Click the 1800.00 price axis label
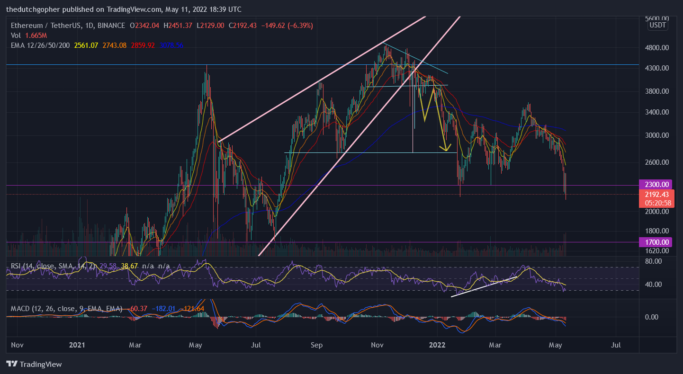This screenshot has height=374, width=683. pos(656,231)
